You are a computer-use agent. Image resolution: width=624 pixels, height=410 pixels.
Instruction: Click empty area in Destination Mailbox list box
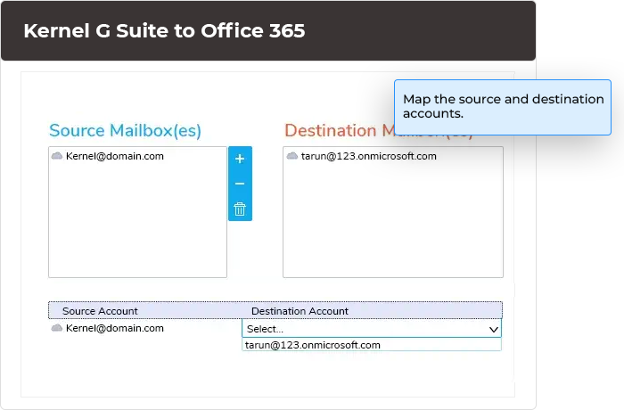[x=392, y=223]
